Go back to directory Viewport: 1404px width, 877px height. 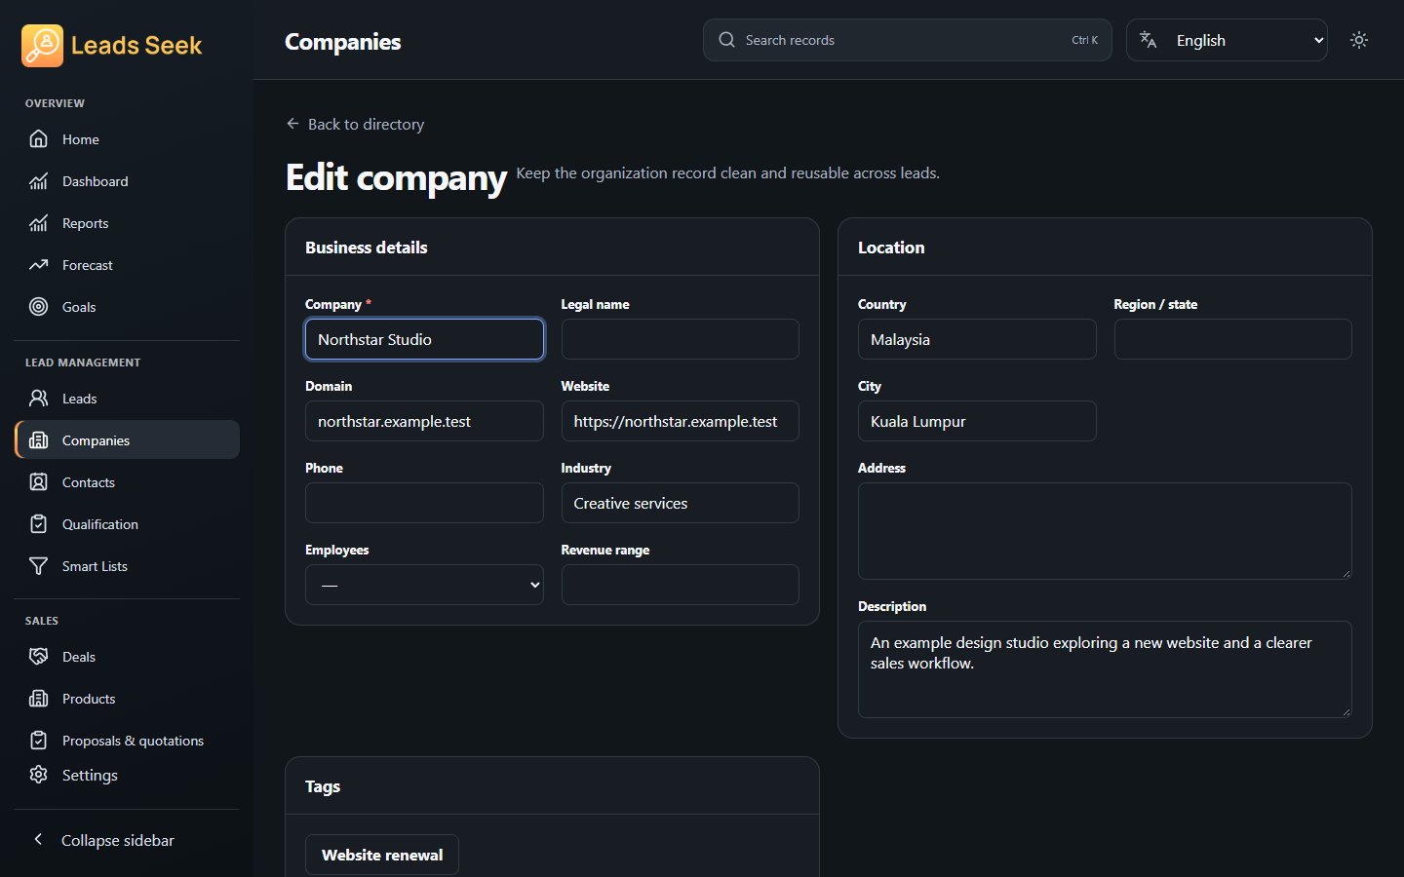coord(355,124)
